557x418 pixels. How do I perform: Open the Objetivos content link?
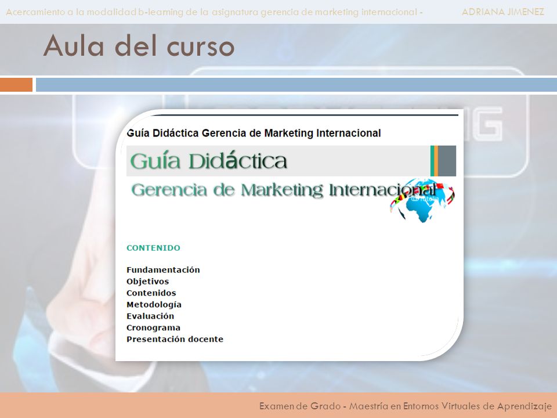pyautogui.click(x=148, y=282)
